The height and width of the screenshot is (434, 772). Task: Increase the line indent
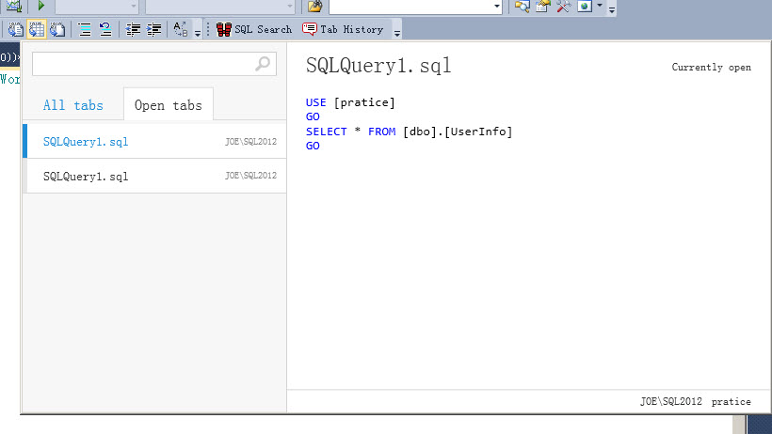[x=154, y=29]
